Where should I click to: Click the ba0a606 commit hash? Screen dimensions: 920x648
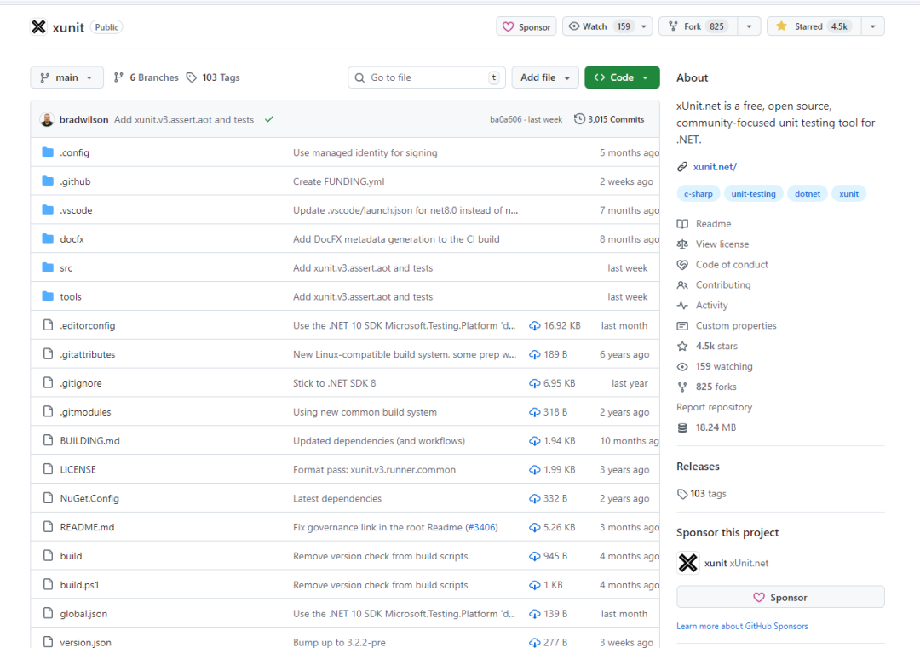coord(506,119)
